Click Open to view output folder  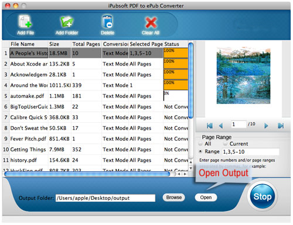[206, 198]
